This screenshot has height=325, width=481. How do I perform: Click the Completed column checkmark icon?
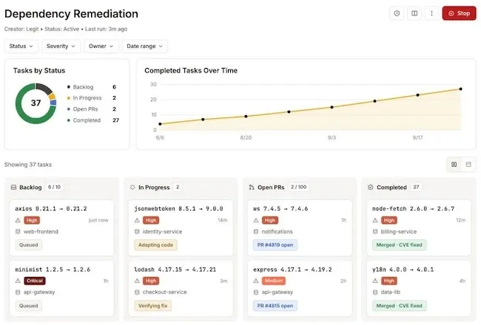click(x=371, y=187)
